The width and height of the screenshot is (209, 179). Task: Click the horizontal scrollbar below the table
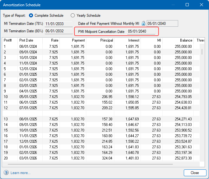tap(90, 164)
